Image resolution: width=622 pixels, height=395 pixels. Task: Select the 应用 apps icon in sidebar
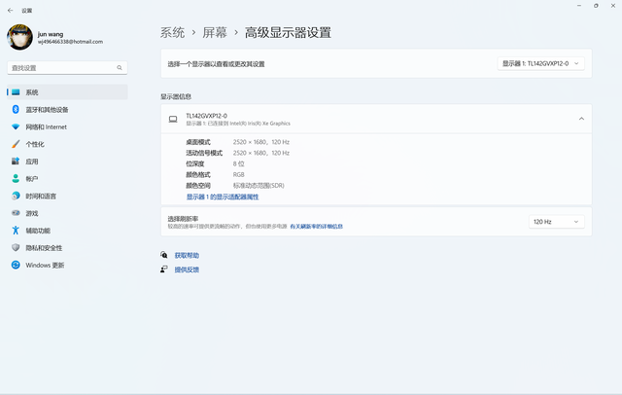[x=16, y=162]
